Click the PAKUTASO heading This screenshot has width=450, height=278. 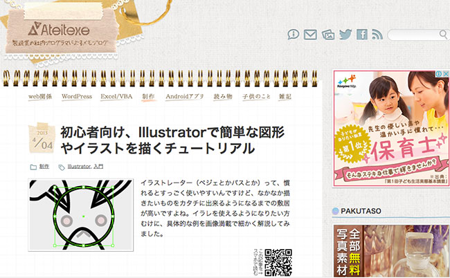[361, 211]
